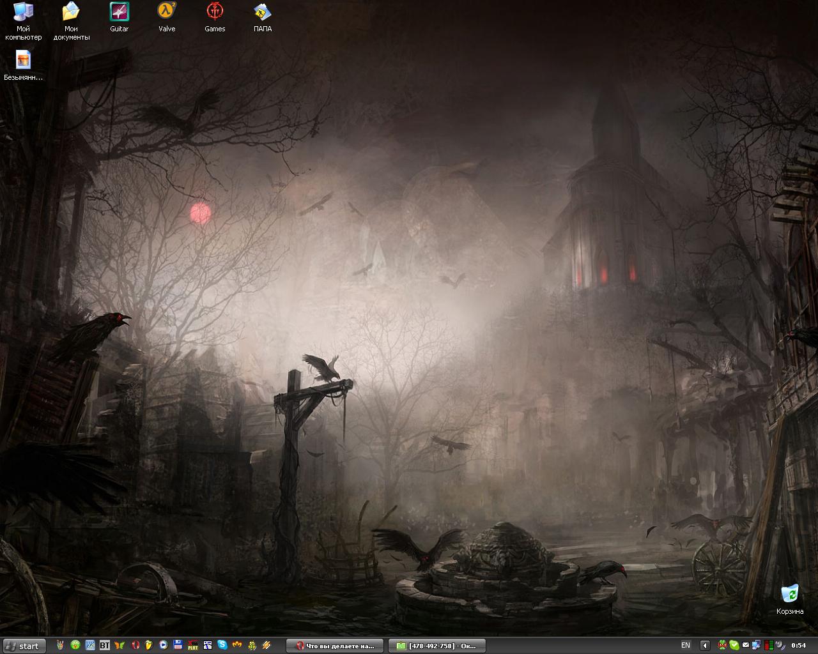Image resolution: width=818 pixels, height=654 pixels.
Task: Select the Безымянн... image file icon
Action: (24, 65)
